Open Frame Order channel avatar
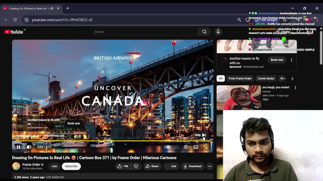The height and width of the screenshot is (181, 323). click(x=16, y=166)
